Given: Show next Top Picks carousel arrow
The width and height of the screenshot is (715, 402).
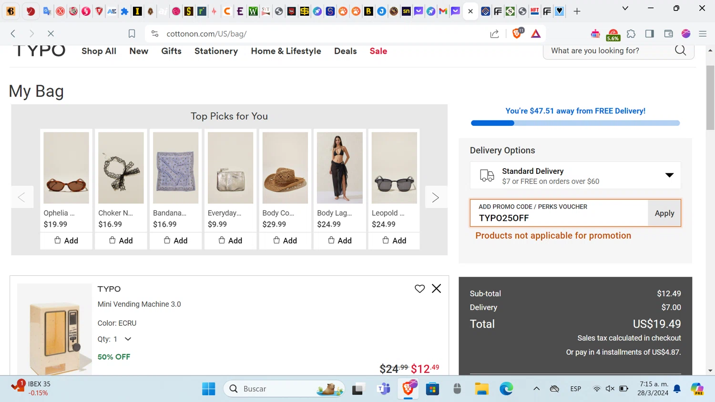Looking at the screenshot, I should click(436, 197).
